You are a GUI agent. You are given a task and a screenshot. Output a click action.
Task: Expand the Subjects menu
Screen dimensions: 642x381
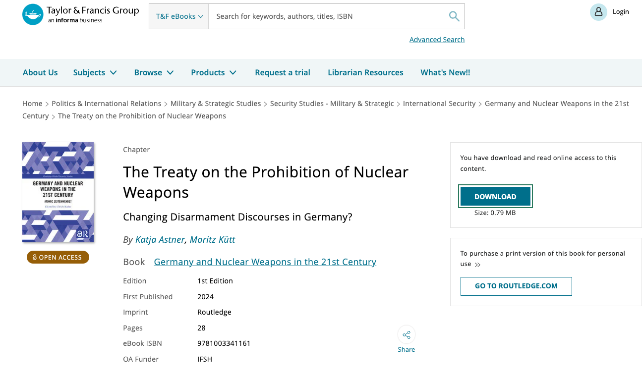pyautogui.click(x=95, y=72)
